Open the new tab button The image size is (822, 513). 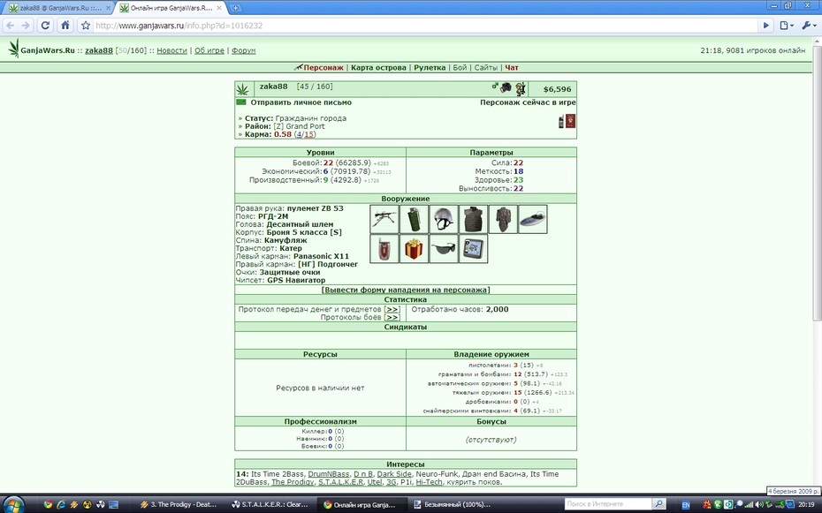(235, 8)
